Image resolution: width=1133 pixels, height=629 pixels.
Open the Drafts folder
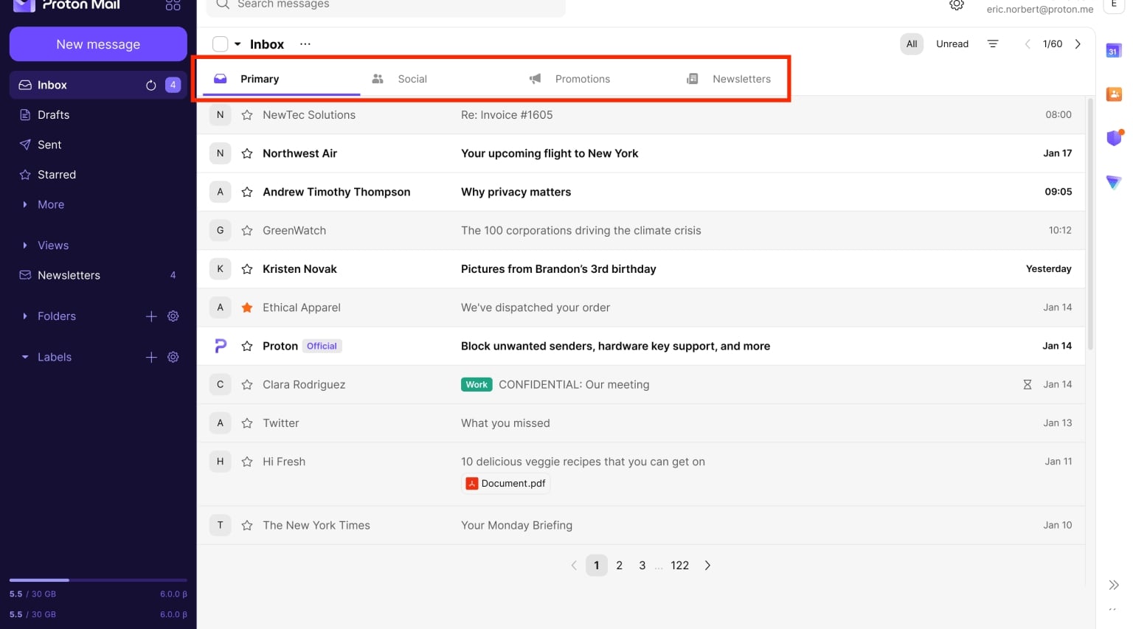click(x=98, y=115)
